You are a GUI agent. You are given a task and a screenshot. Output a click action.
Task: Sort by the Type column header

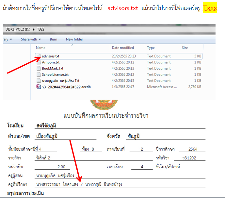pyautogui.click(x=151, y=48)
